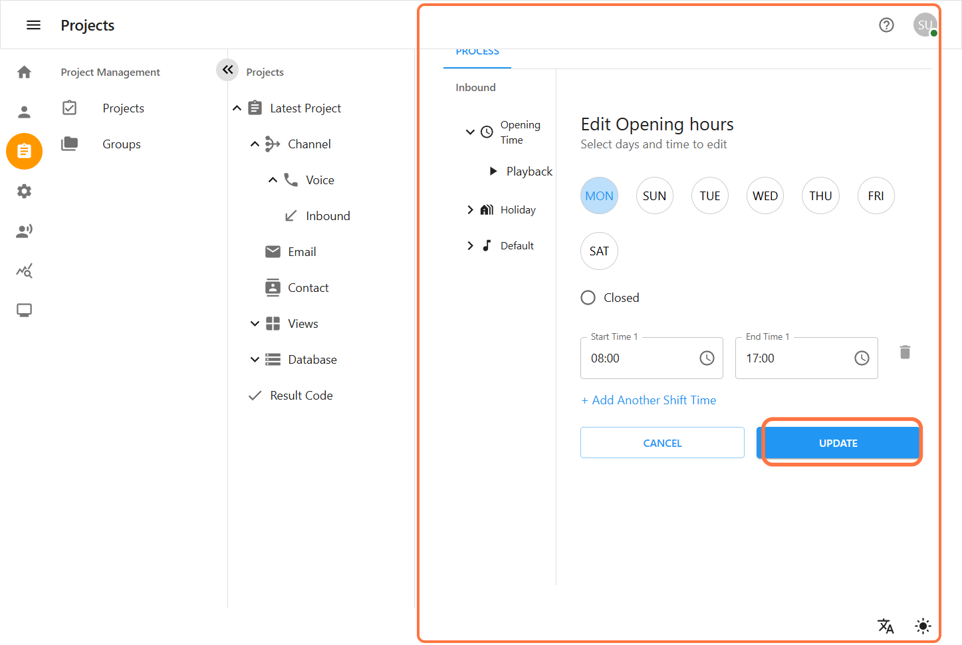Open the monitor icon in sidebar
The width and height of the screenshot is (962, 645).
(x=25, y=311)
